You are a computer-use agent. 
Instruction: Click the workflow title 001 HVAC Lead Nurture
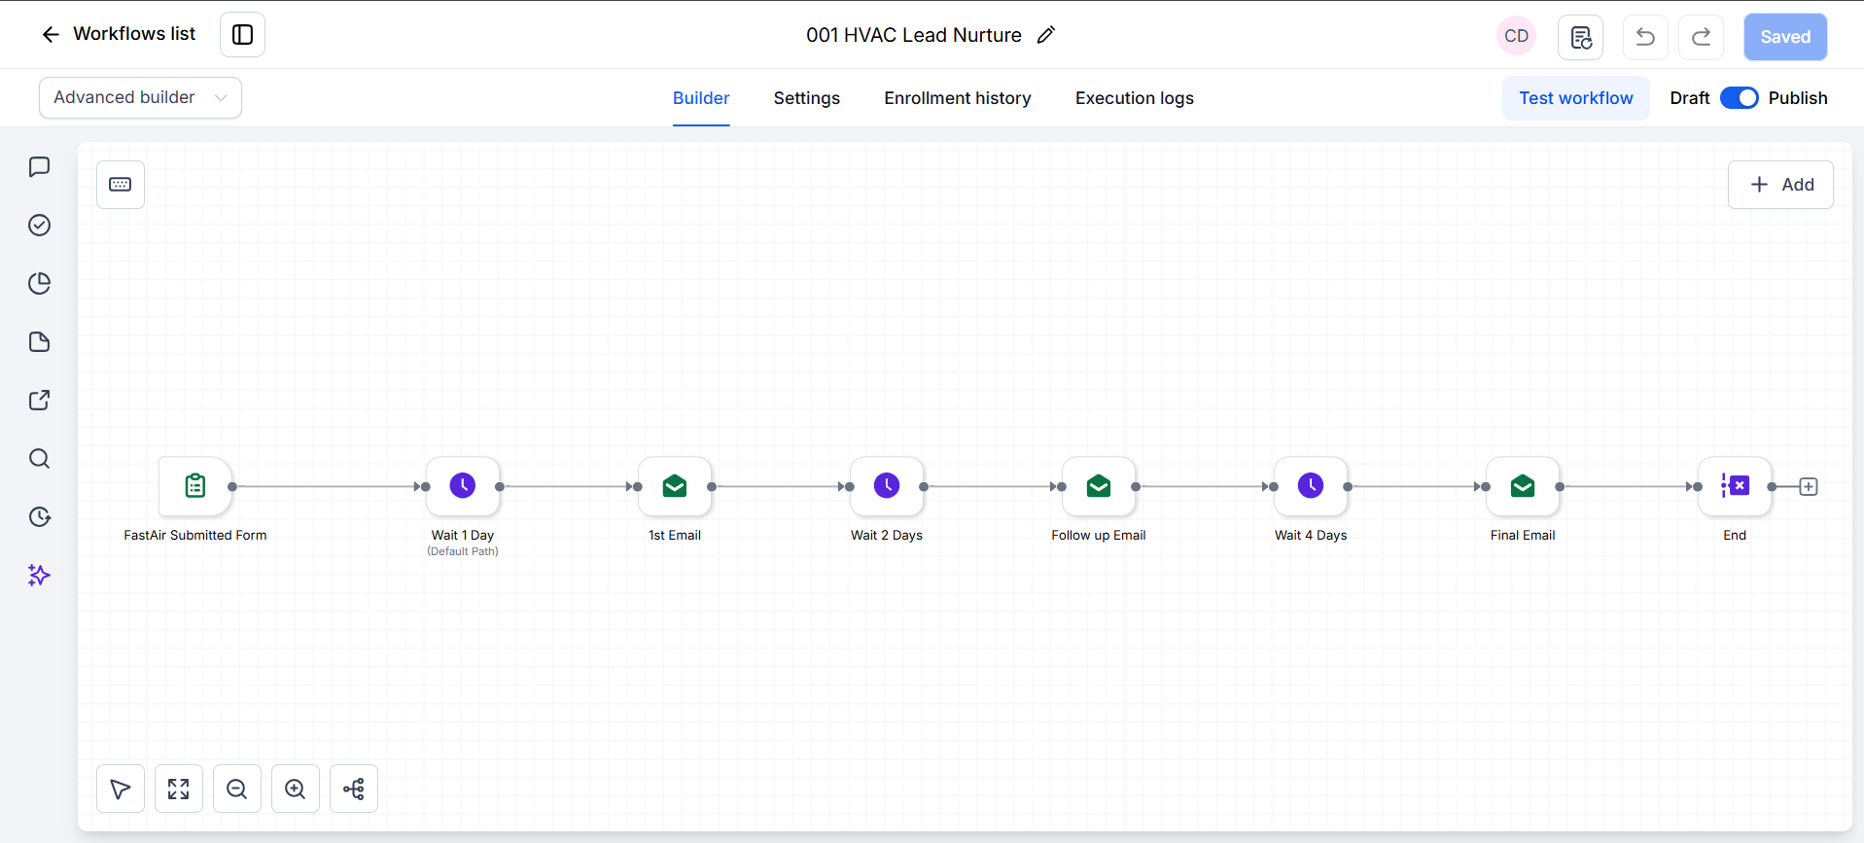click(914, 35)
